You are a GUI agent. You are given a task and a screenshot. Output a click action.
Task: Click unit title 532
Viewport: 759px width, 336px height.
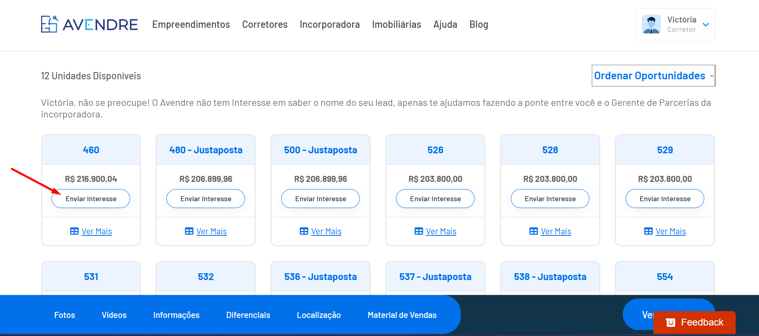pyautogui.click(x=206, y=277)
